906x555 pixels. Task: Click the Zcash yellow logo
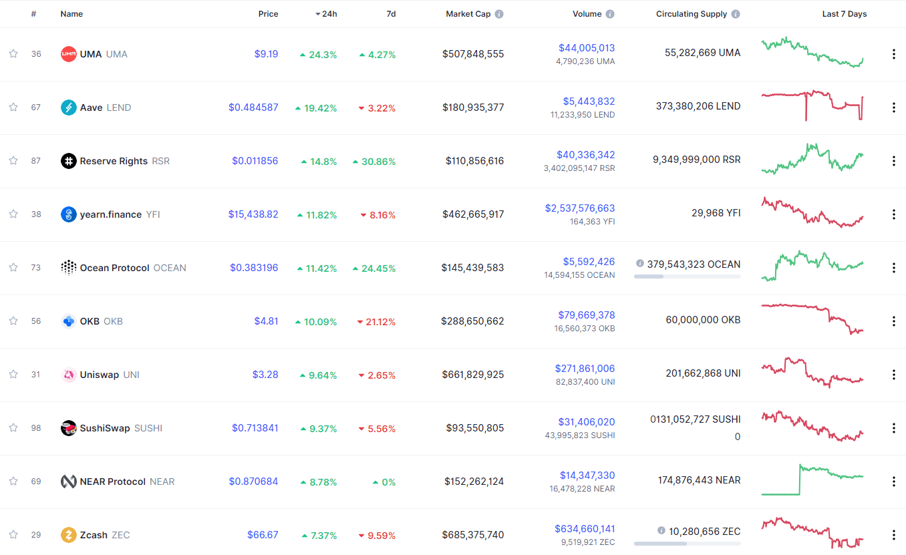[68, 535]
